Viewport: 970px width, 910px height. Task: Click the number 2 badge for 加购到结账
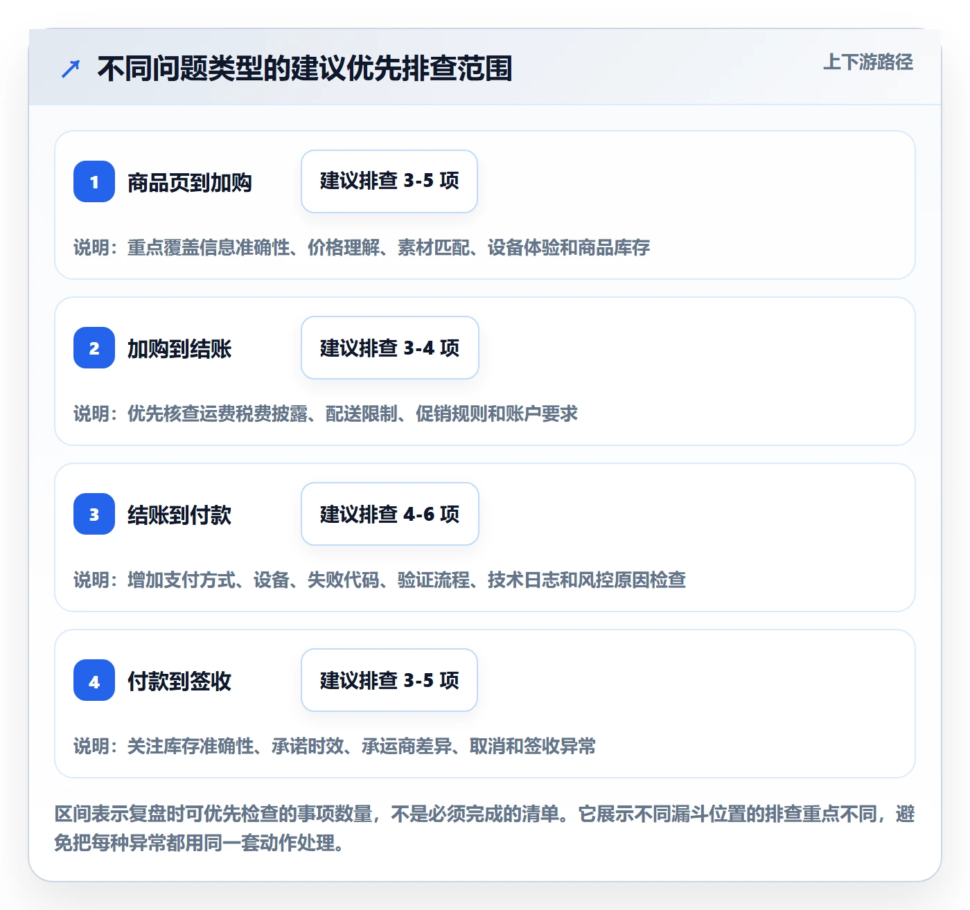tap(94, 348)
